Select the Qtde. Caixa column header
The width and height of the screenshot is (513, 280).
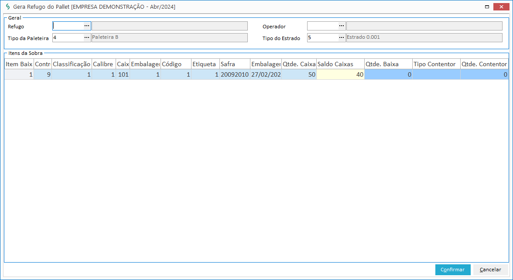(299, 64)
